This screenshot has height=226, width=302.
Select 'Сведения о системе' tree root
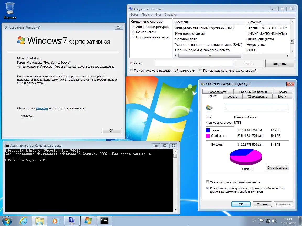pos(147,21)
